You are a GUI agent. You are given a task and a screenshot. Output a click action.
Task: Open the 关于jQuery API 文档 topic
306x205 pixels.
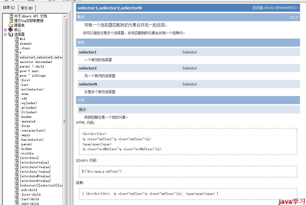tap(30, 16)
